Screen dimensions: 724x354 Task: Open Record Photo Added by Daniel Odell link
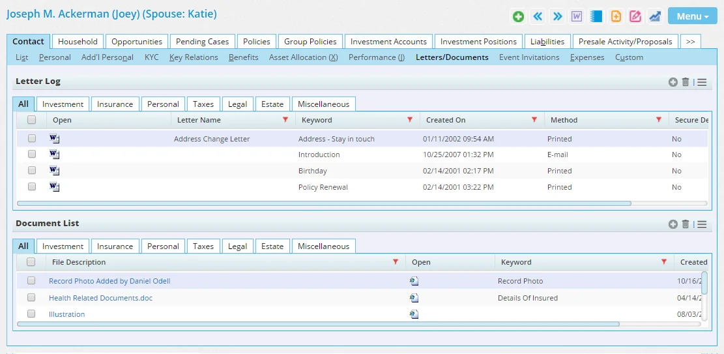point(109,281)
